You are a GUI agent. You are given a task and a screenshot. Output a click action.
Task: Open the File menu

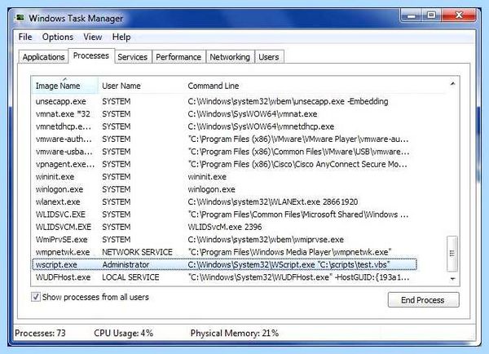(25, 37)
